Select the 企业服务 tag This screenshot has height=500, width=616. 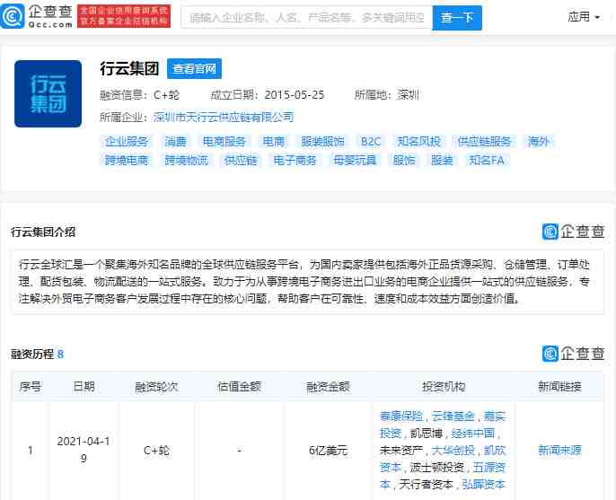coord(127,142)
